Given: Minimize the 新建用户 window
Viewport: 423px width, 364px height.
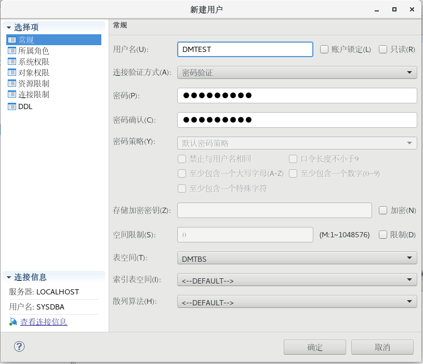Looking at the screenshot, I should pos(377,10).
